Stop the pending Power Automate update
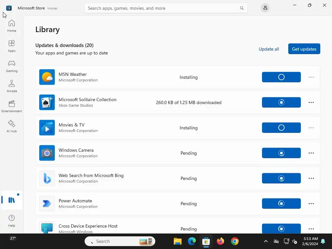 (x=281, y=204)
